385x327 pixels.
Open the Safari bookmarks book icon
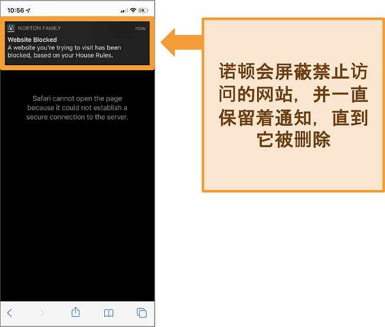[109, 313]
